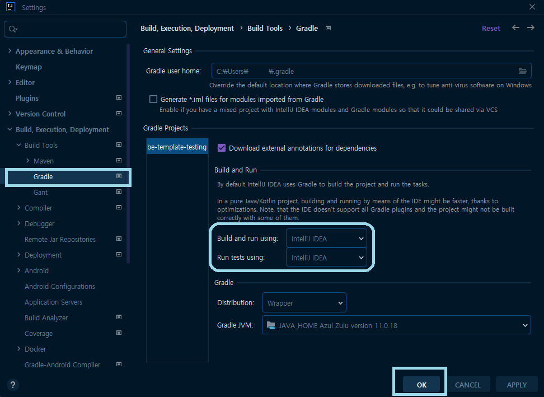Expand the Deployment node

coord(18,254)
